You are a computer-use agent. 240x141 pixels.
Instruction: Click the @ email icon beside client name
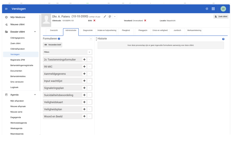[110, 16]
